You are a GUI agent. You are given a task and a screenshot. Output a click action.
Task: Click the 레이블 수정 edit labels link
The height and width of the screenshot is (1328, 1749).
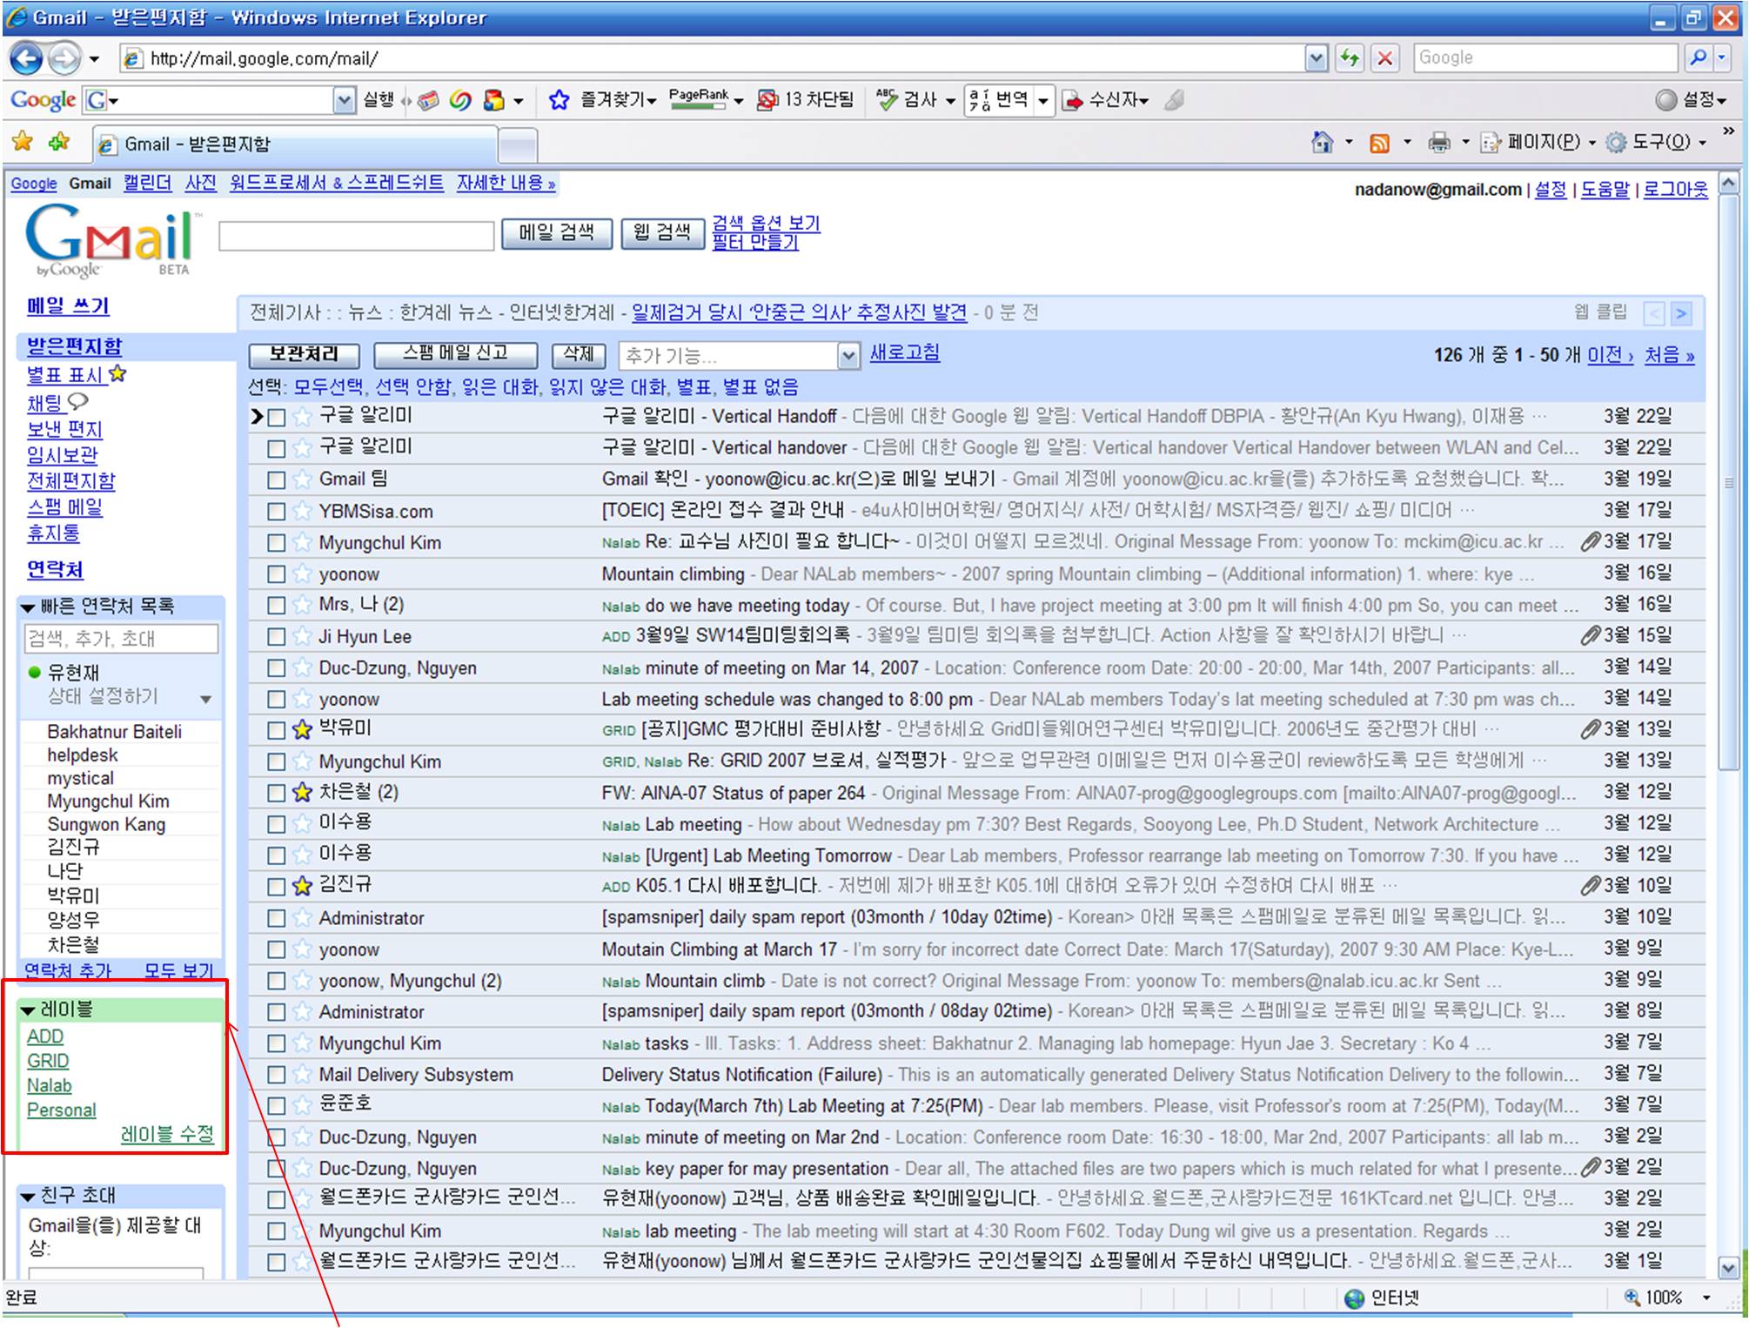pyautogui.click(x=167, y=1135)
